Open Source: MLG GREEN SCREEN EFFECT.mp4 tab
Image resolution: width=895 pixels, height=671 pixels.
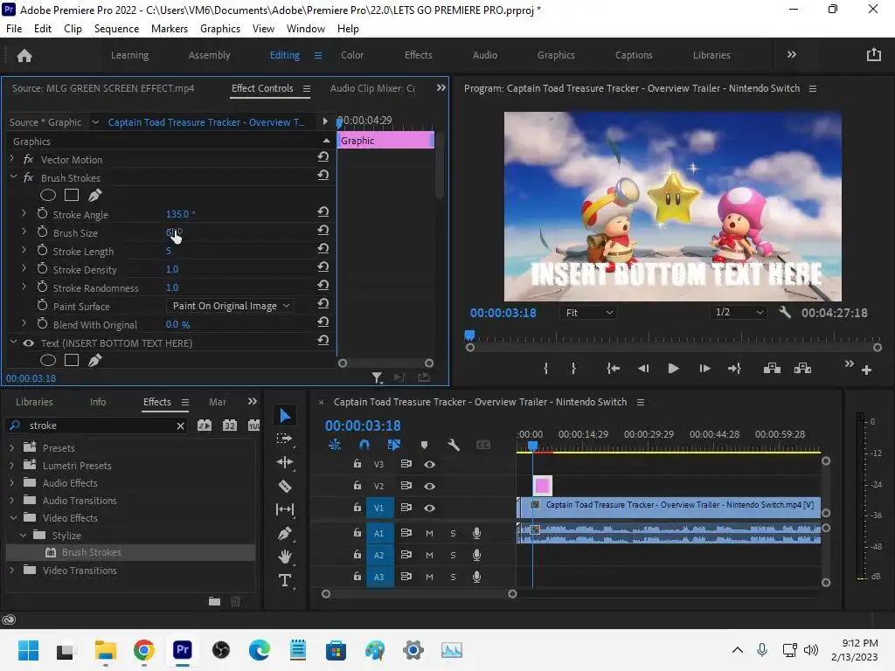coord(103,88)
